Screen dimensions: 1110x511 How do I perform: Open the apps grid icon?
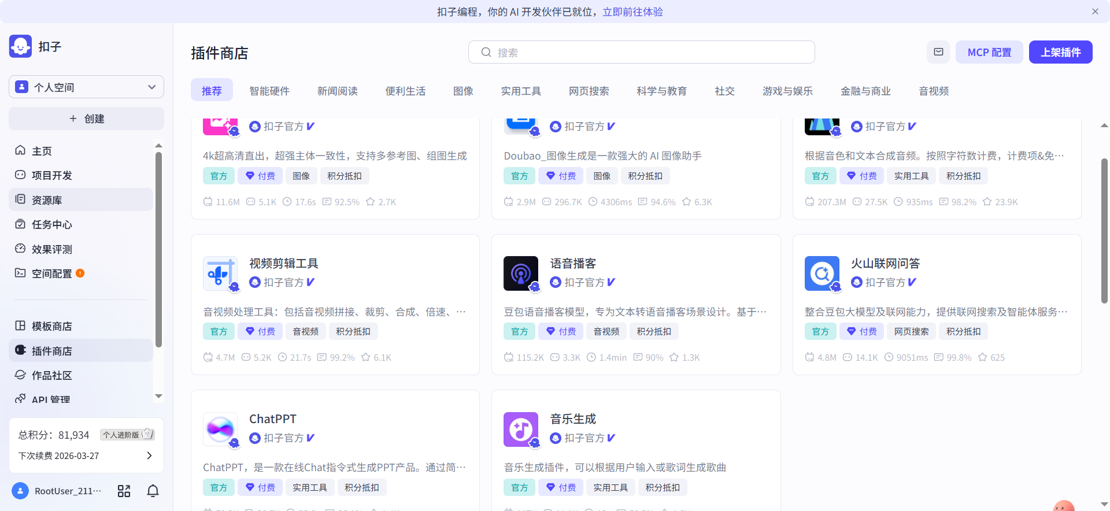[124, 491]
